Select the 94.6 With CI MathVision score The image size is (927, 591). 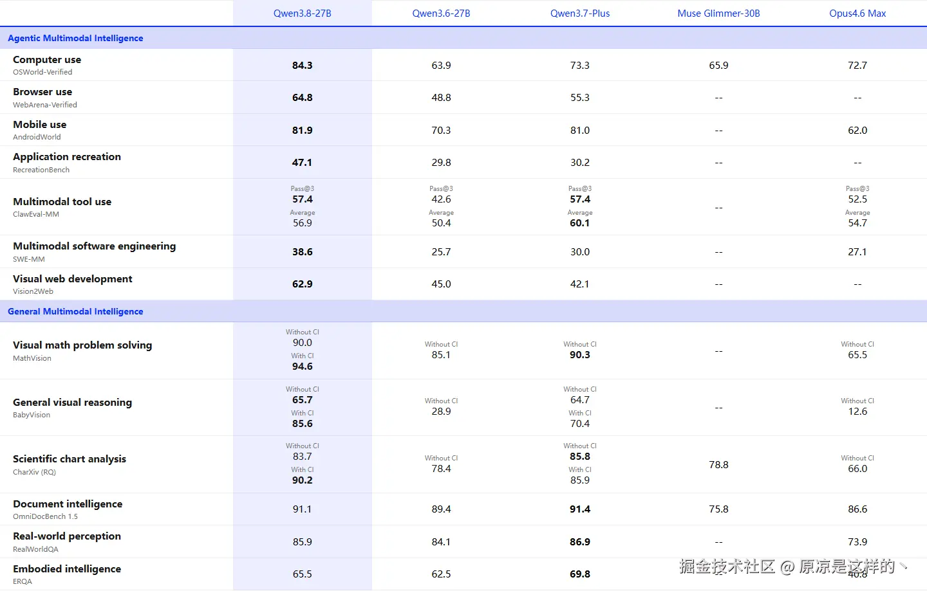(302, 367)
